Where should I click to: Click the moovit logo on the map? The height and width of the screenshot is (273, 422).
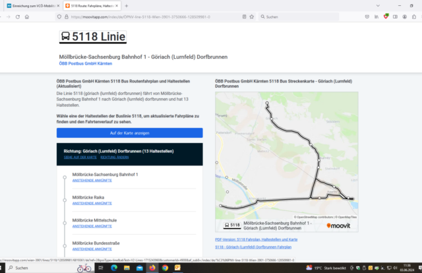tap(338, 226)
